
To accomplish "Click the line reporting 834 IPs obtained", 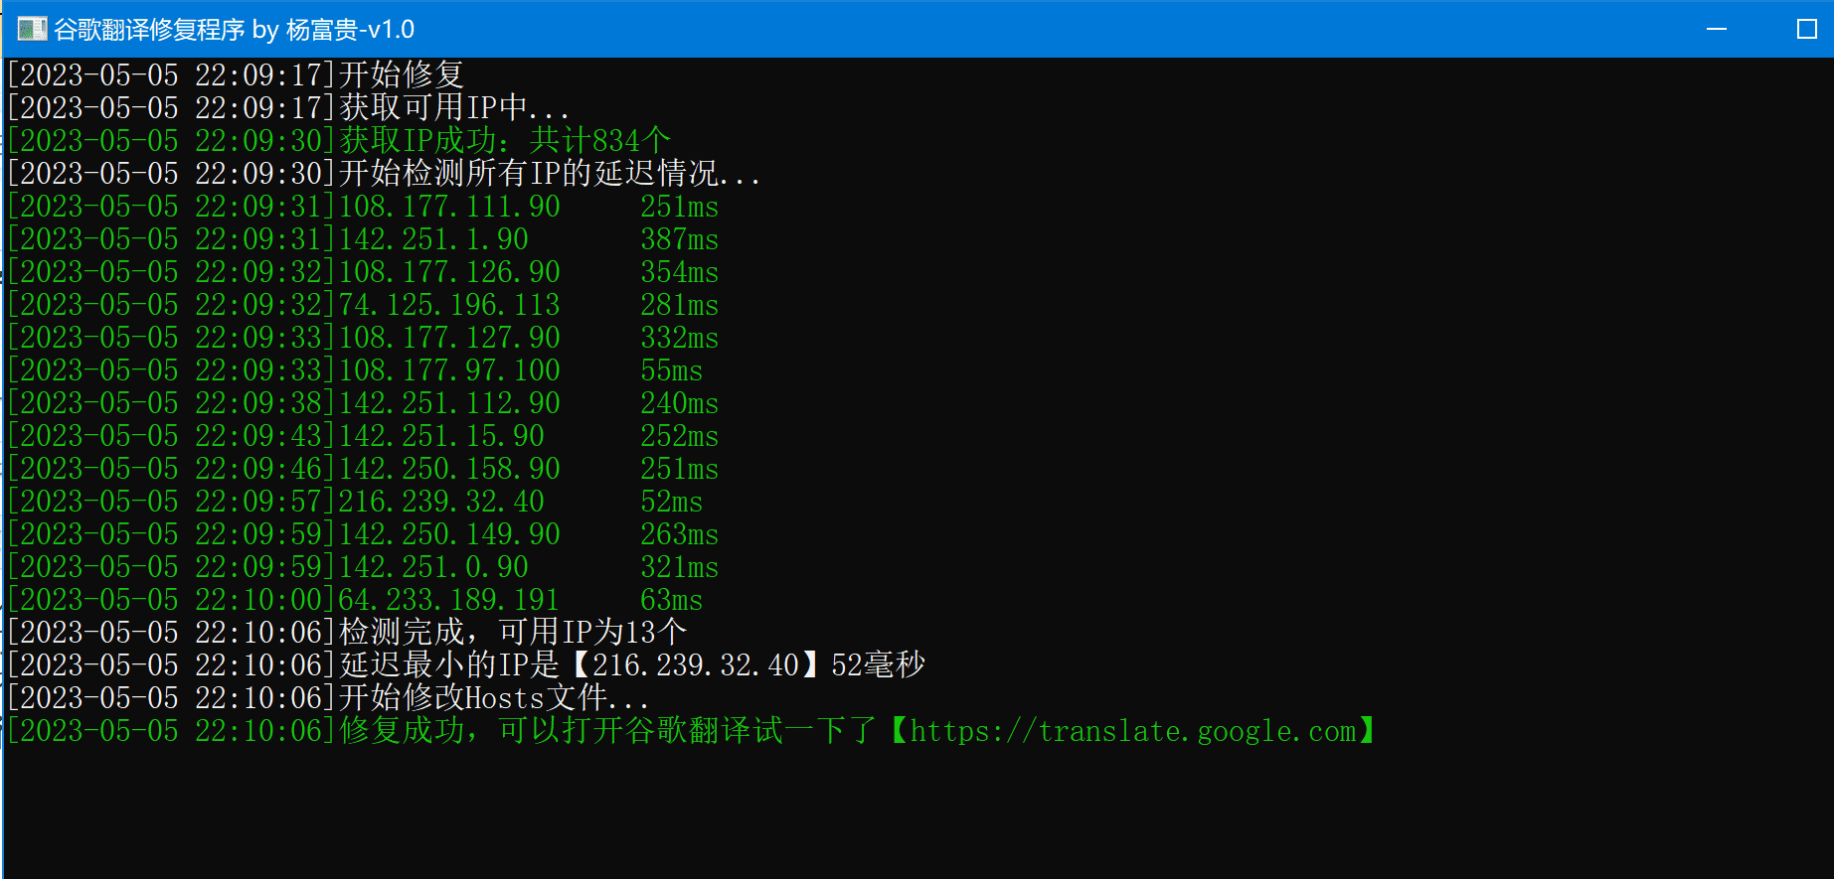I will coord(338,141).
